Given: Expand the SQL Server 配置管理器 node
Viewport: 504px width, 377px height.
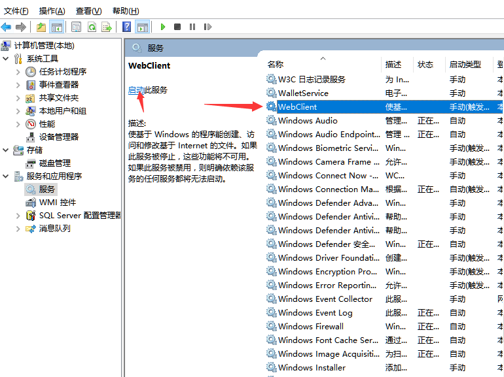Looking at the screenshot, I should [18, 216].
